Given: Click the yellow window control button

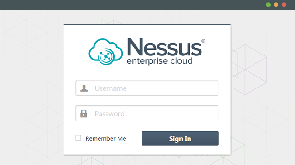Looking at the screenshot, I should 276,5.
